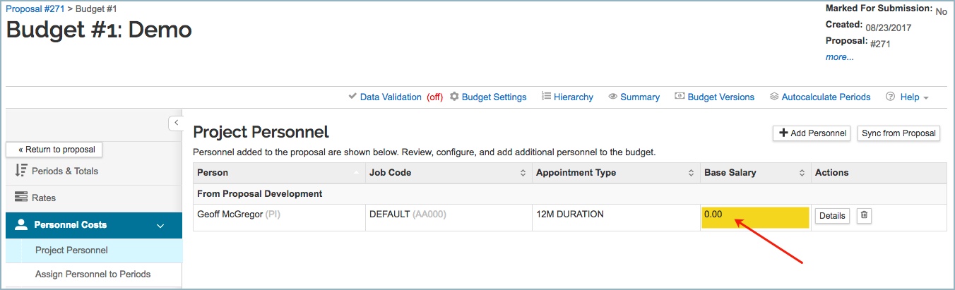This screenshot has height=290, width=955.
Task: Open Budget Settings gear option
Action: 487,97
